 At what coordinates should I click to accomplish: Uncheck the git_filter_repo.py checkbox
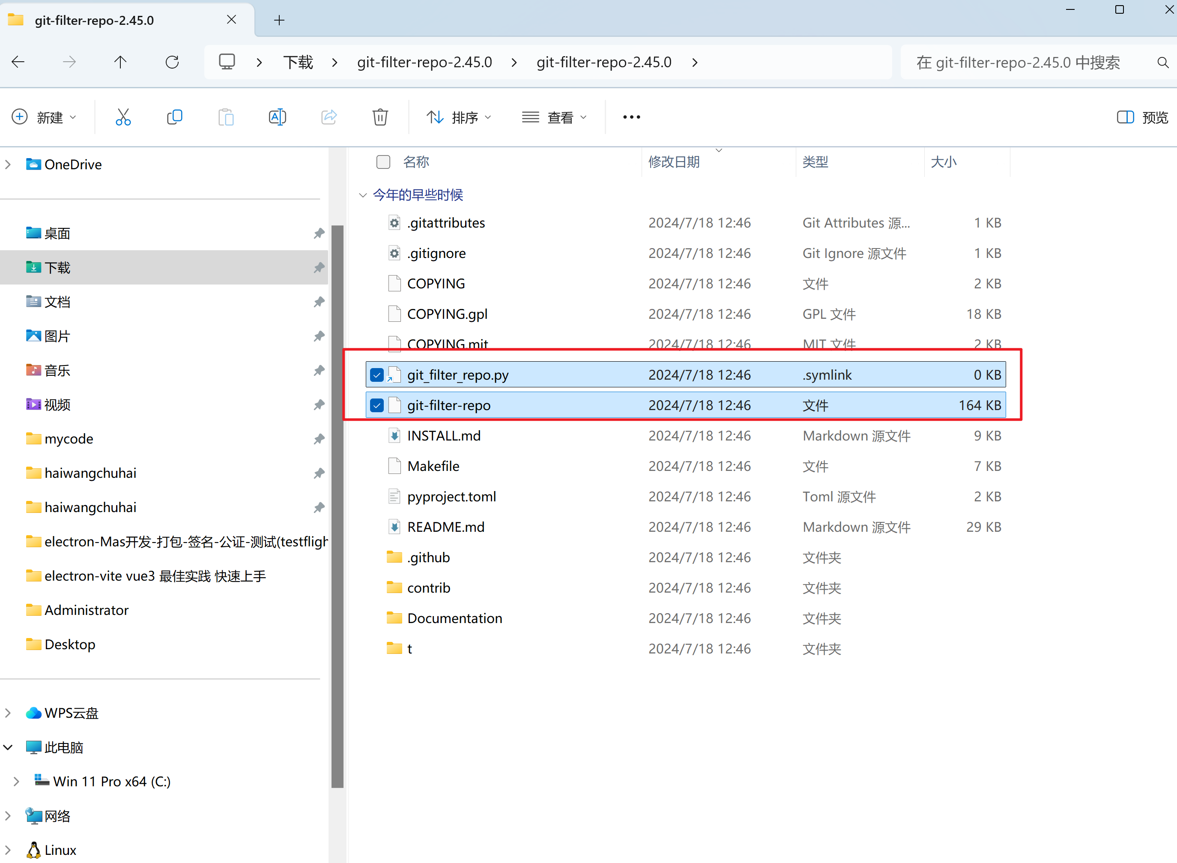tap(376, 375)
